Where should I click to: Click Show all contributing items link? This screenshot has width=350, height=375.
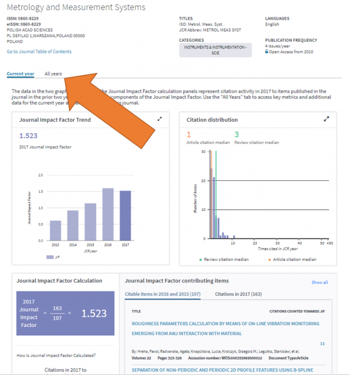(x=320, y=282)
